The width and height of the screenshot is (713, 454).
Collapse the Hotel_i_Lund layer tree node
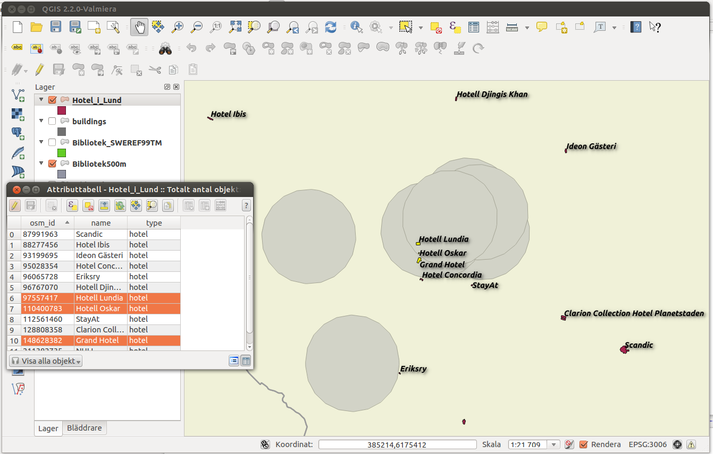[41, 100]
